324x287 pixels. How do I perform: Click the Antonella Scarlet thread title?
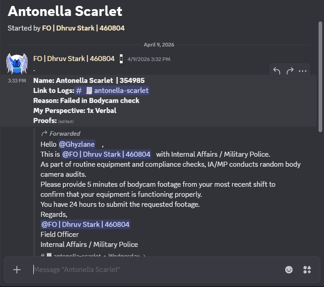65,11
